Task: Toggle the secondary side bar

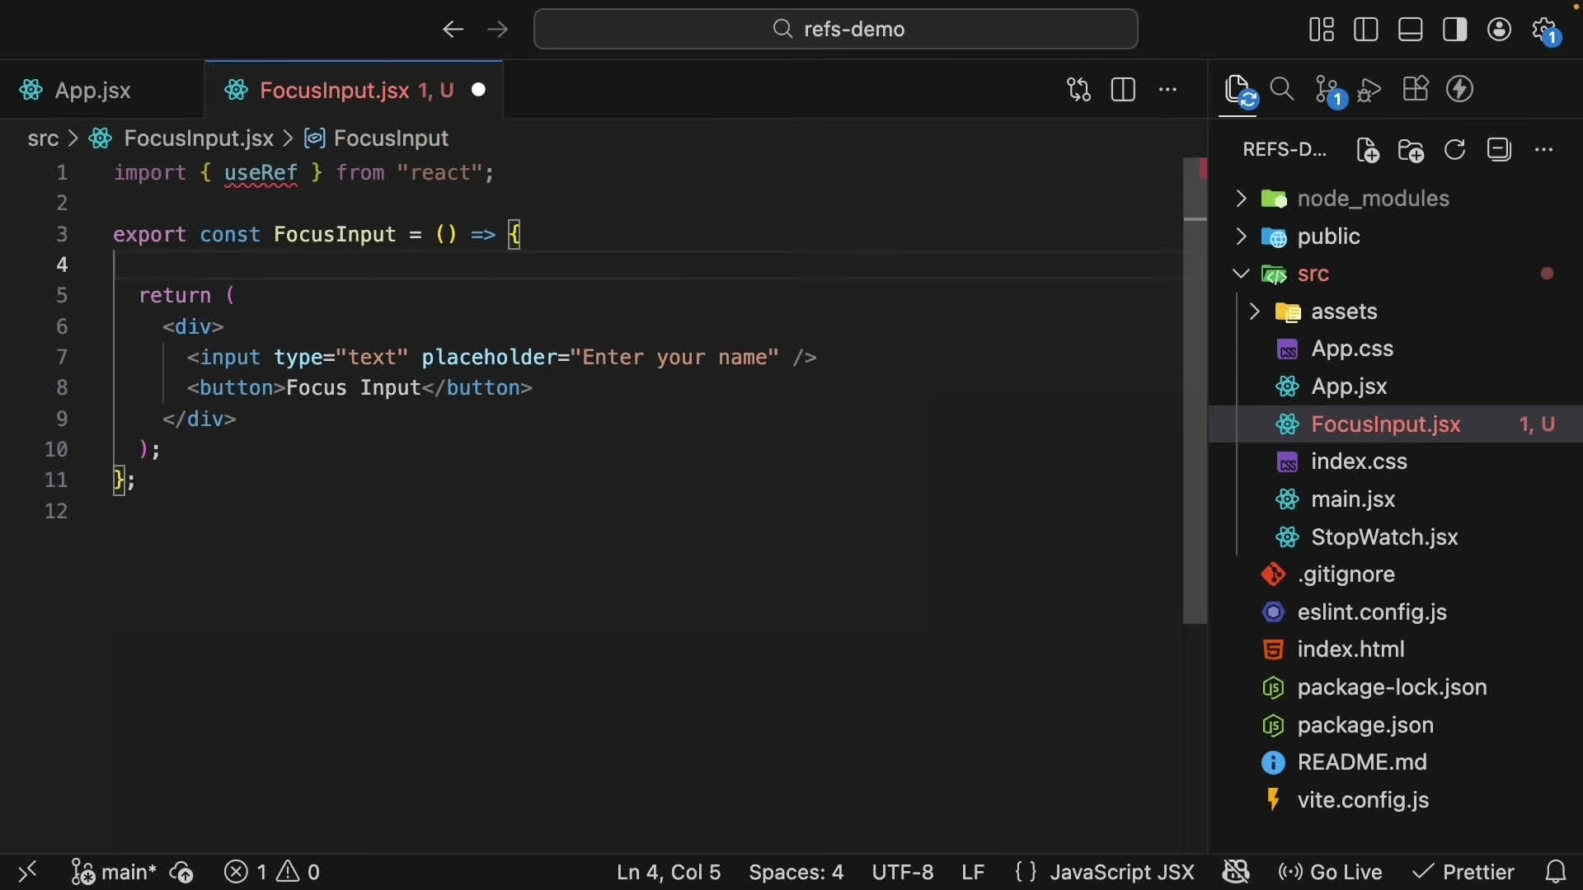Action: 1455,30
